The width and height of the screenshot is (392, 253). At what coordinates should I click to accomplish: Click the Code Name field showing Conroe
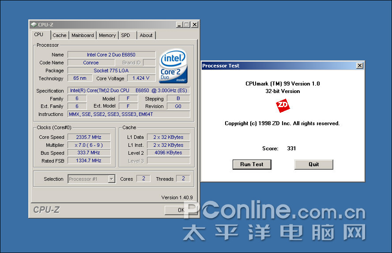(91, 63)
